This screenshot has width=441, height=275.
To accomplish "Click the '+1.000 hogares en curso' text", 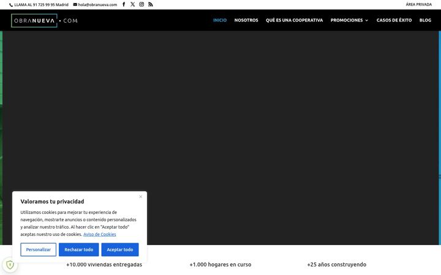I will coord(221,265).
